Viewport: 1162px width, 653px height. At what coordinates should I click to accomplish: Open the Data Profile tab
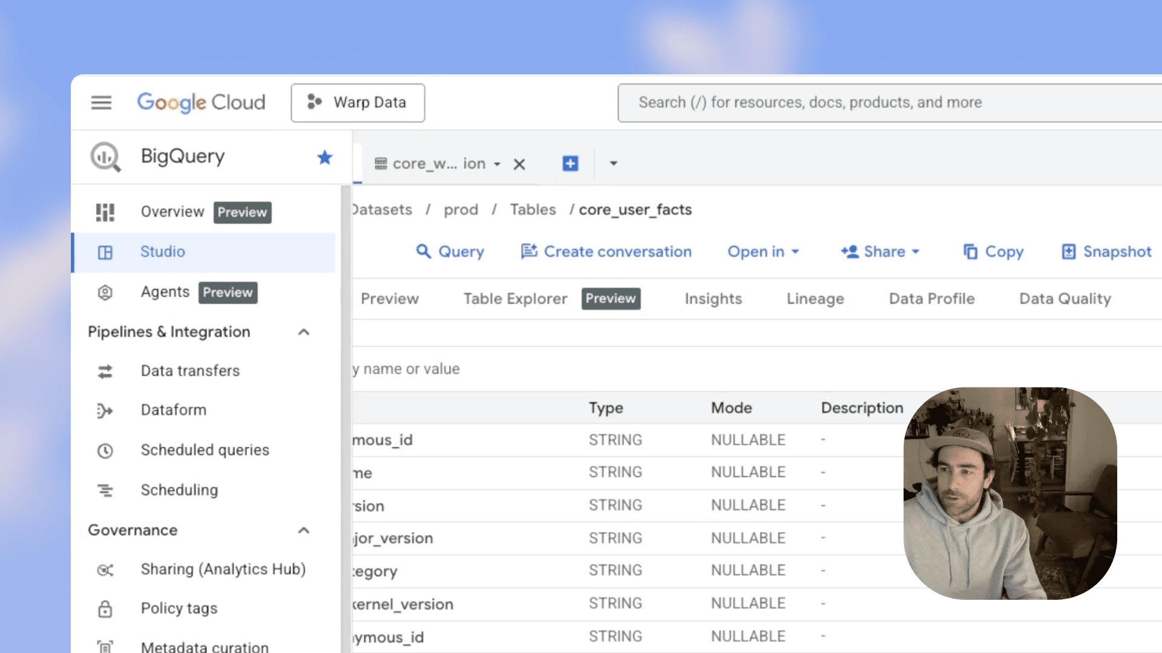(931, 299)
